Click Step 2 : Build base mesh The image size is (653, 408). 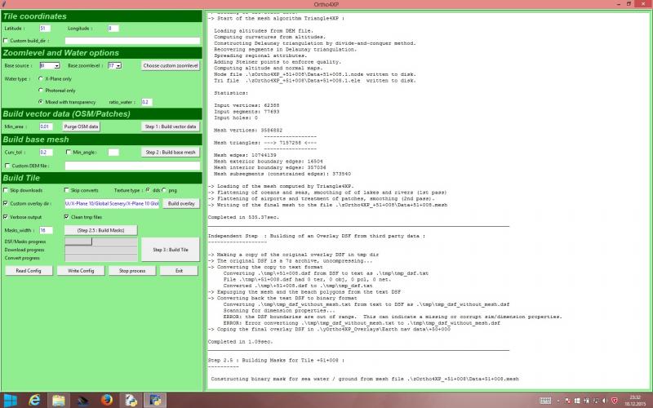pyautogui.click(x=171, y=153)
